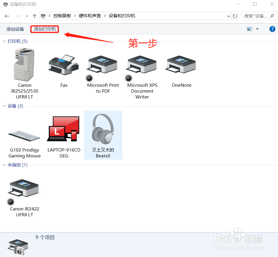Click the refresh button in address bar

[235, 16]
